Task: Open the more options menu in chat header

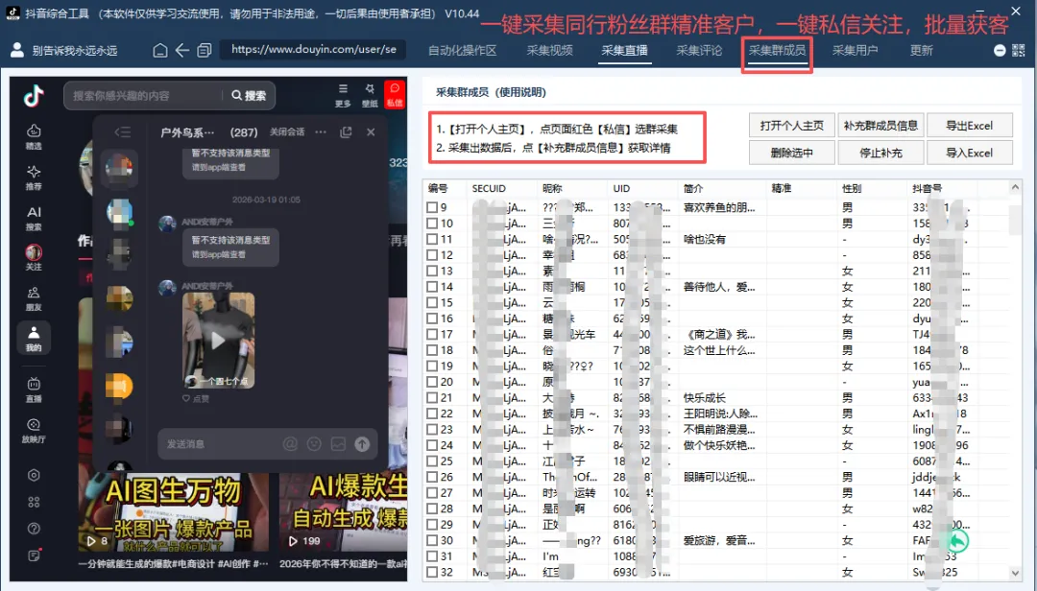Action: coord(321,132)
